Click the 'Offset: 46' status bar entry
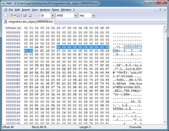This screenshot has height=131, width=169. tap(8, 127)
